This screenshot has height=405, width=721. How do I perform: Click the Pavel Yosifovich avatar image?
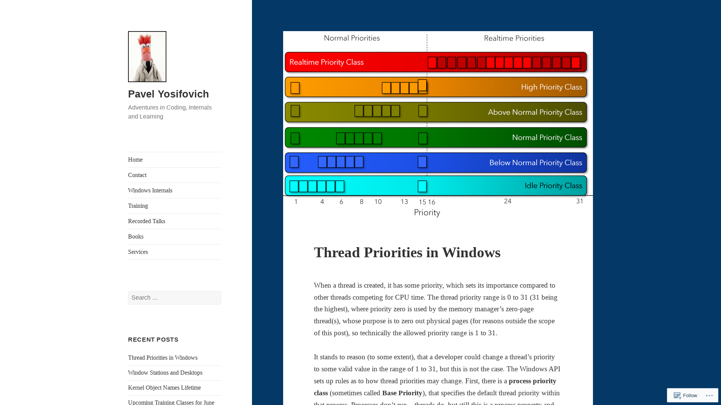146,56
